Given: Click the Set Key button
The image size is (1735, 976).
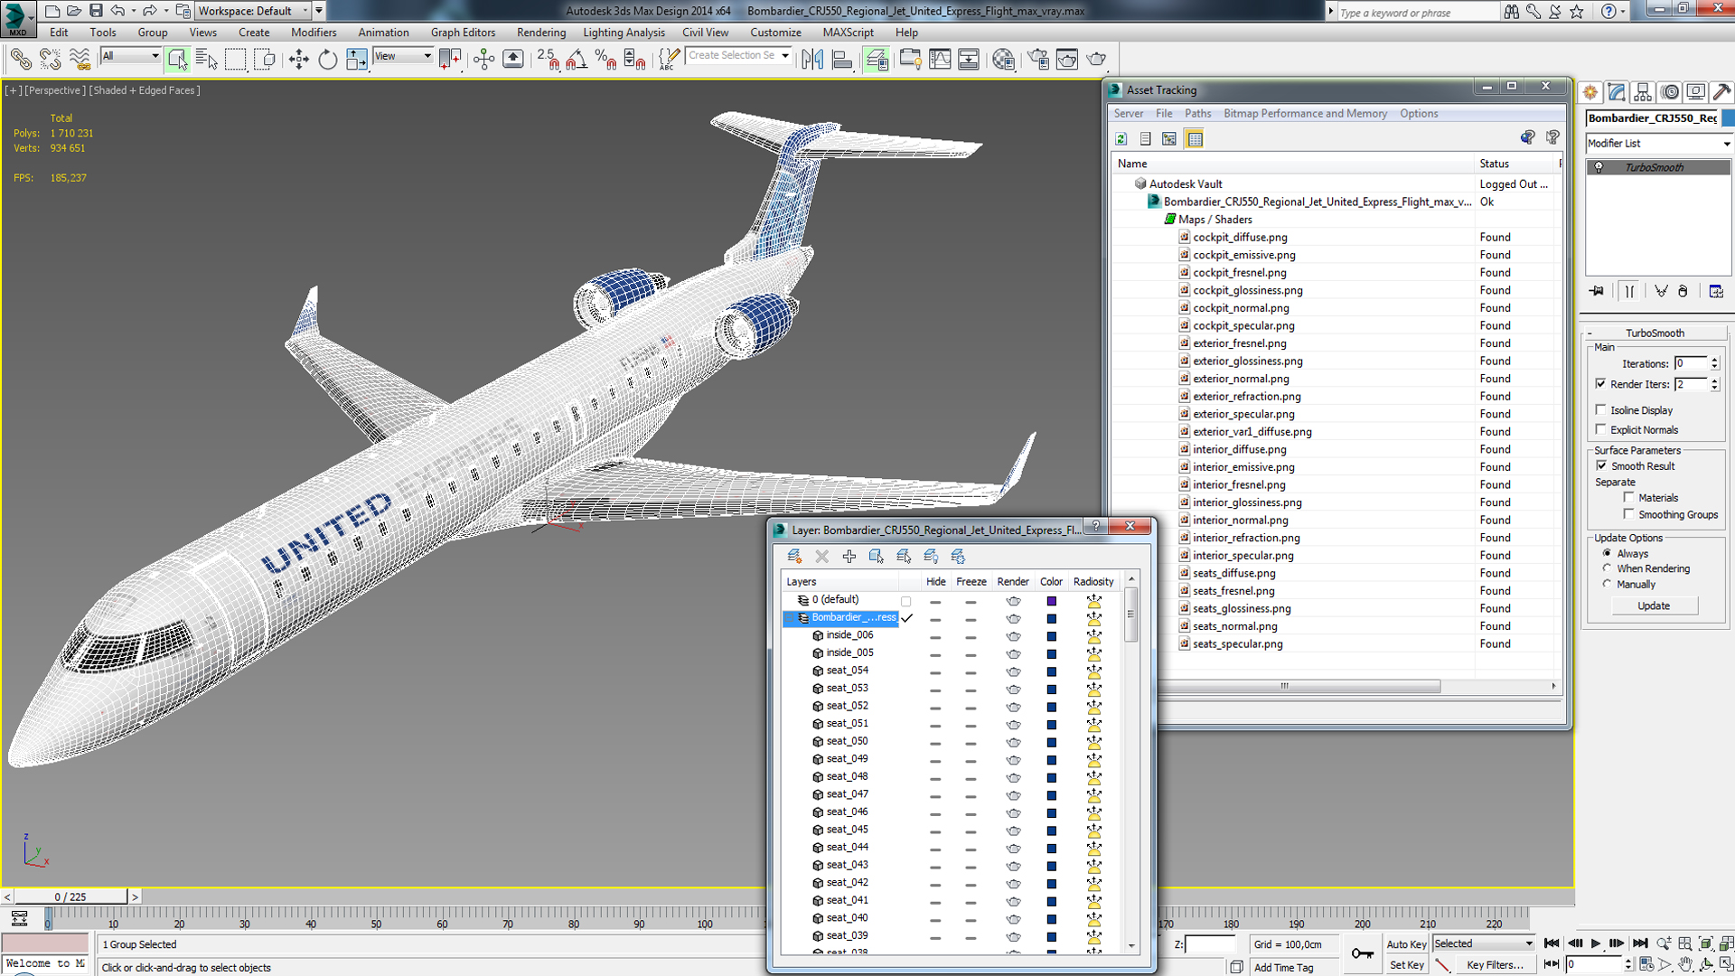Looking at the screenshot, I should tap(1406, 965).
